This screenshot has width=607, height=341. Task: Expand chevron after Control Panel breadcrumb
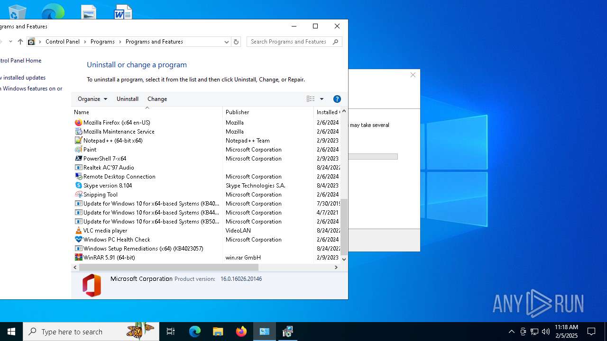click(x=85, y=42)
